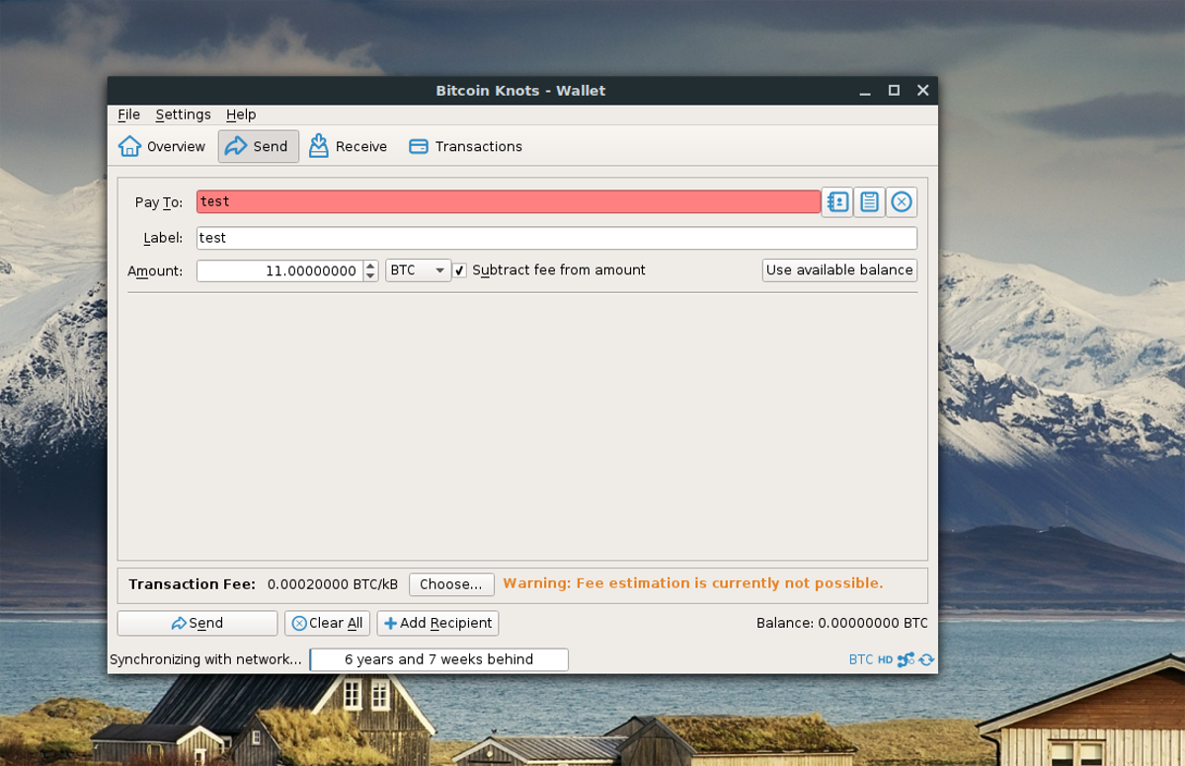
Task: Switch to the Receive tab
Action: pos(348,146)
